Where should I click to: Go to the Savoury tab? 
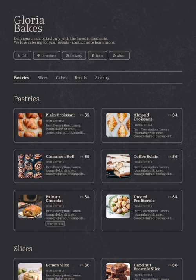tap(102, 78)
